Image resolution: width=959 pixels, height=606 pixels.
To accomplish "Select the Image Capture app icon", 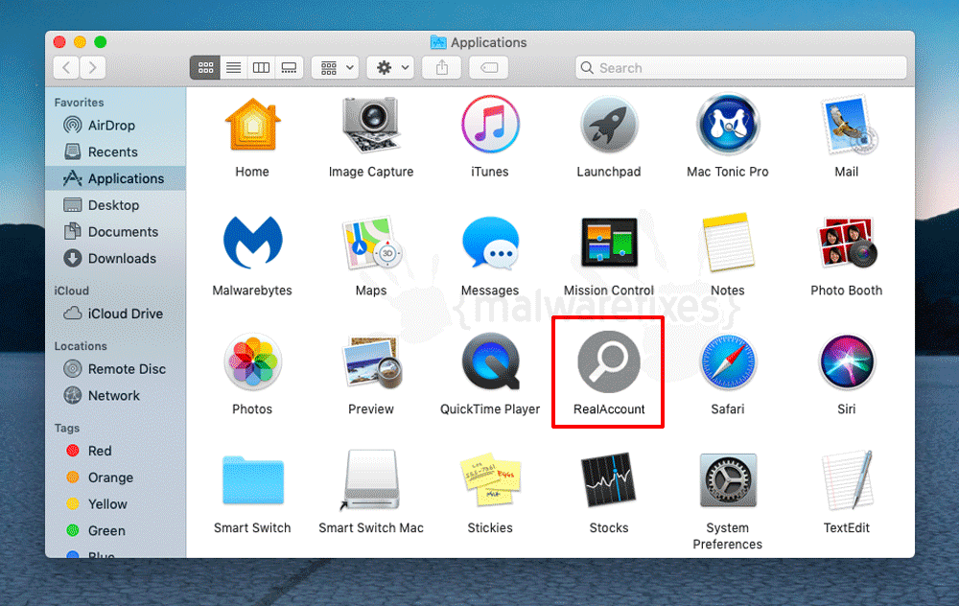I will [x=370, y=124].
